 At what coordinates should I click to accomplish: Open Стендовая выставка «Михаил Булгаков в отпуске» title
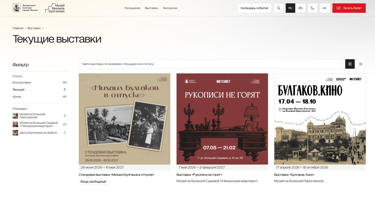pyautogui.click(x=116, y=175)
